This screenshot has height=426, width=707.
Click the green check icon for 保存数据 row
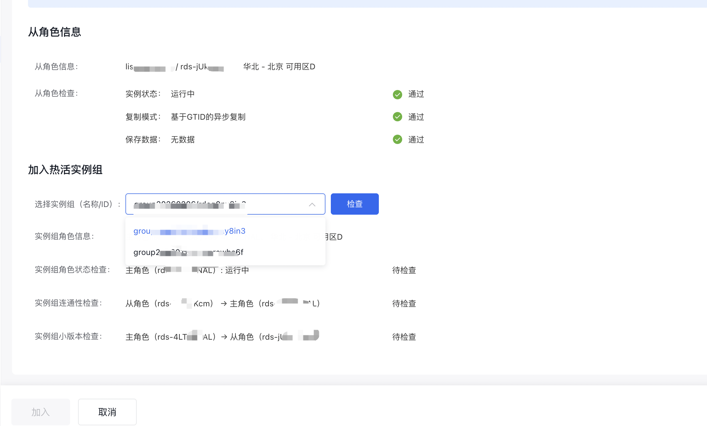397,140
